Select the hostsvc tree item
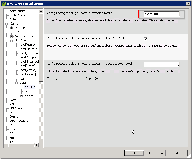Image resolution: width=192 pixels, height=159 pixels. pos(30,87)
